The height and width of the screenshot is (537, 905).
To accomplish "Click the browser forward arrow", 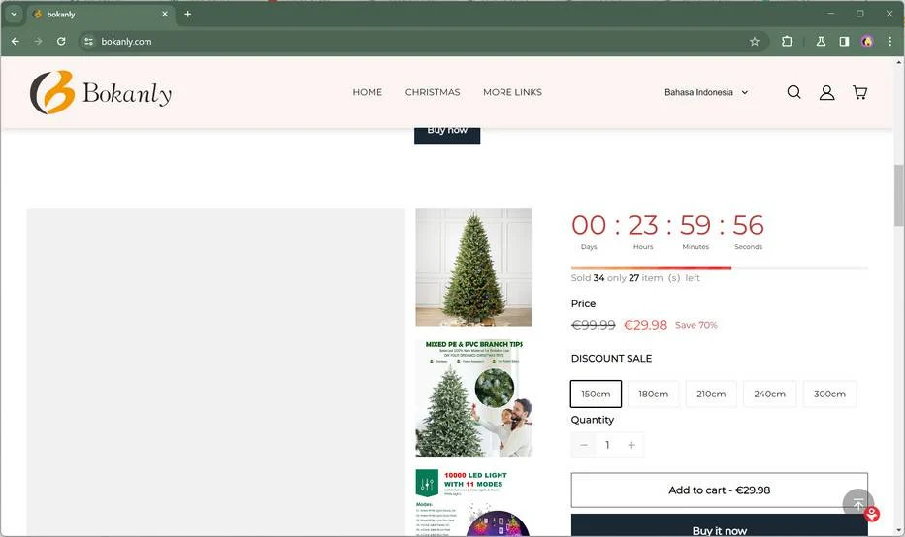I will (x=38, y=42).
